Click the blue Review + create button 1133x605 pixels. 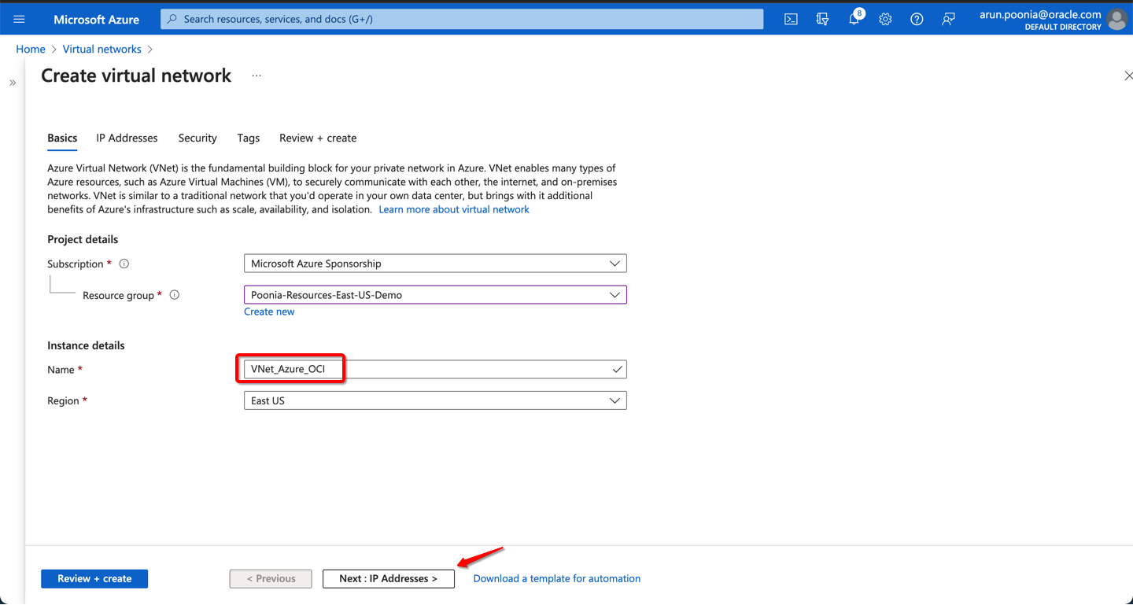(x=94, y=578)
